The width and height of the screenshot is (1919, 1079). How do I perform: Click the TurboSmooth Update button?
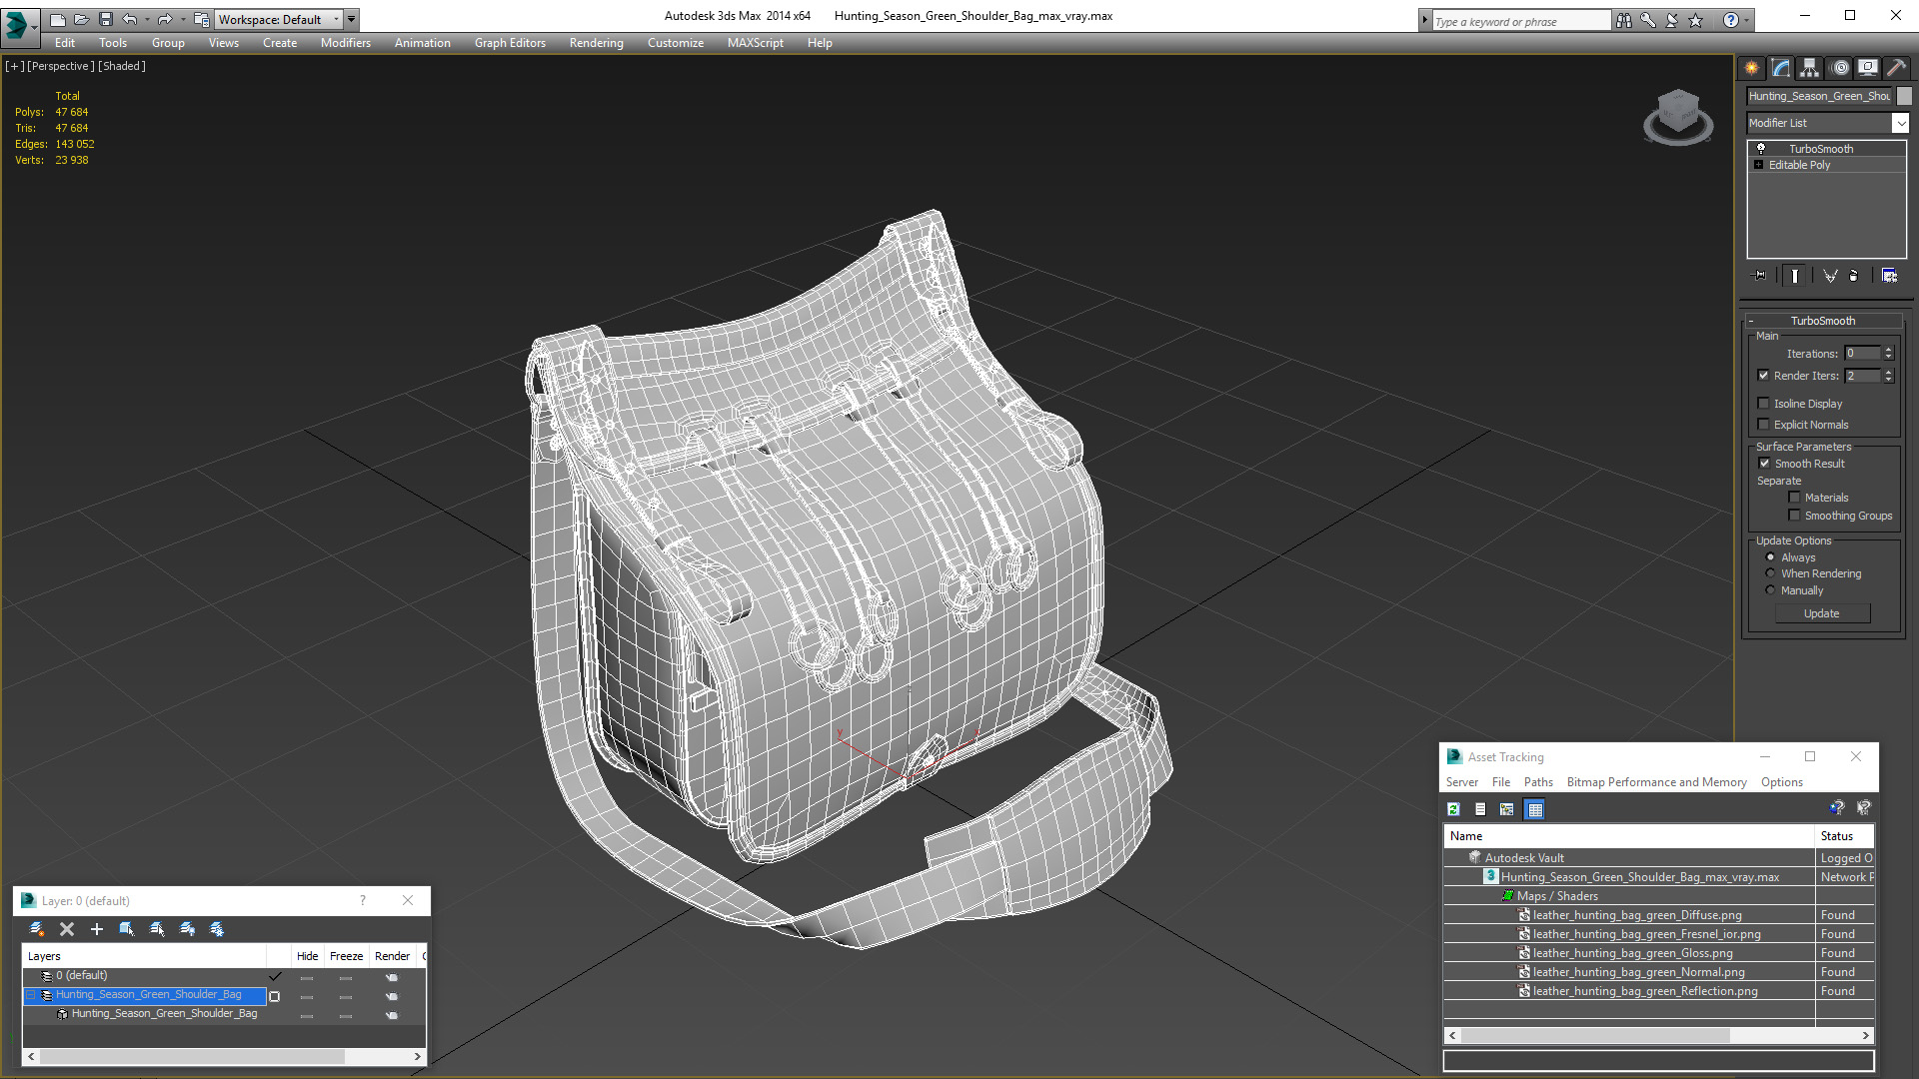[x=1821, y=613]
